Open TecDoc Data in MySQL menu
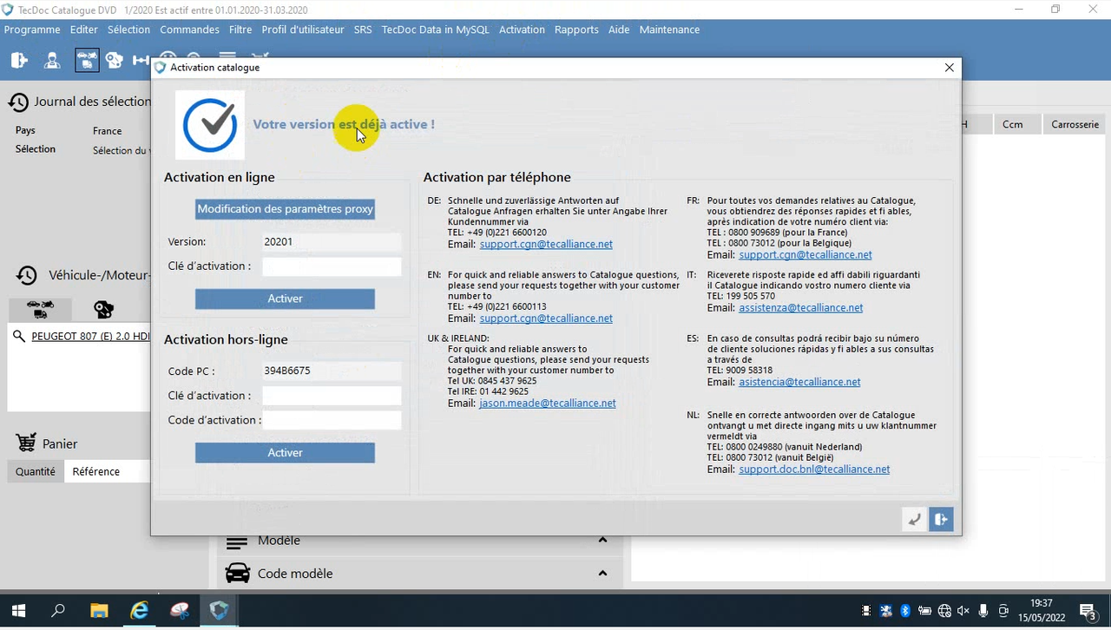 (436, 30)
